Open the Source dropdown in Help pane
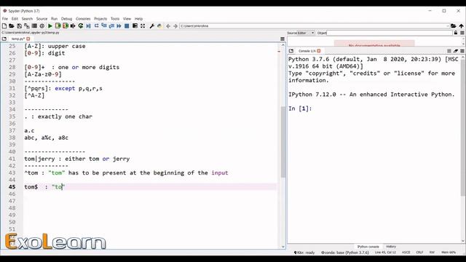Screen dimensions: 466x262 (x=306, y=33)
